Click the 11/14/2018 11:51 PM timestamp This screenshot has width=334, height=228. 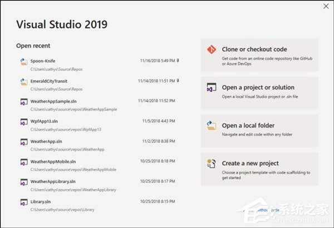click(156, 81)
